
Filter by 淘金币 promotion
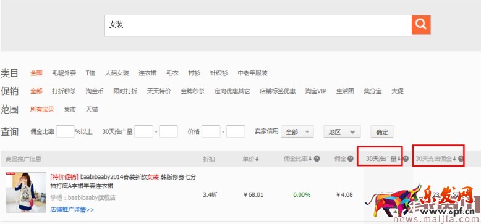[x=95, y=91]
